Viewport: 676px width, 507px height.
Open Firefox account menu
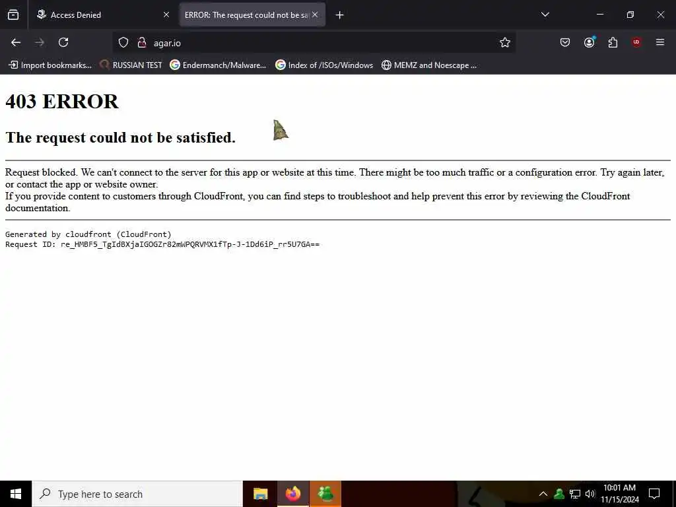point(589,42)
